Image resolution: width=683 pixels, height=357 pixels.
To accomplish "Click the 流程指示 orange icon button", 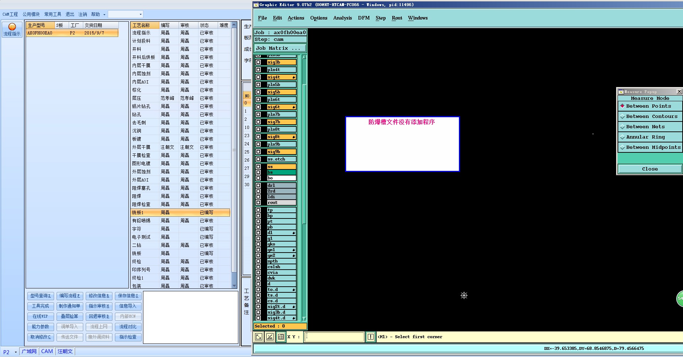I will pos(12,29).
